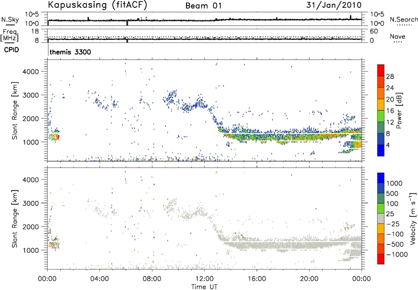Click the 'Freq. [MHz]' axis label
This screenshot has width=418, height=290.
[10, 36]
